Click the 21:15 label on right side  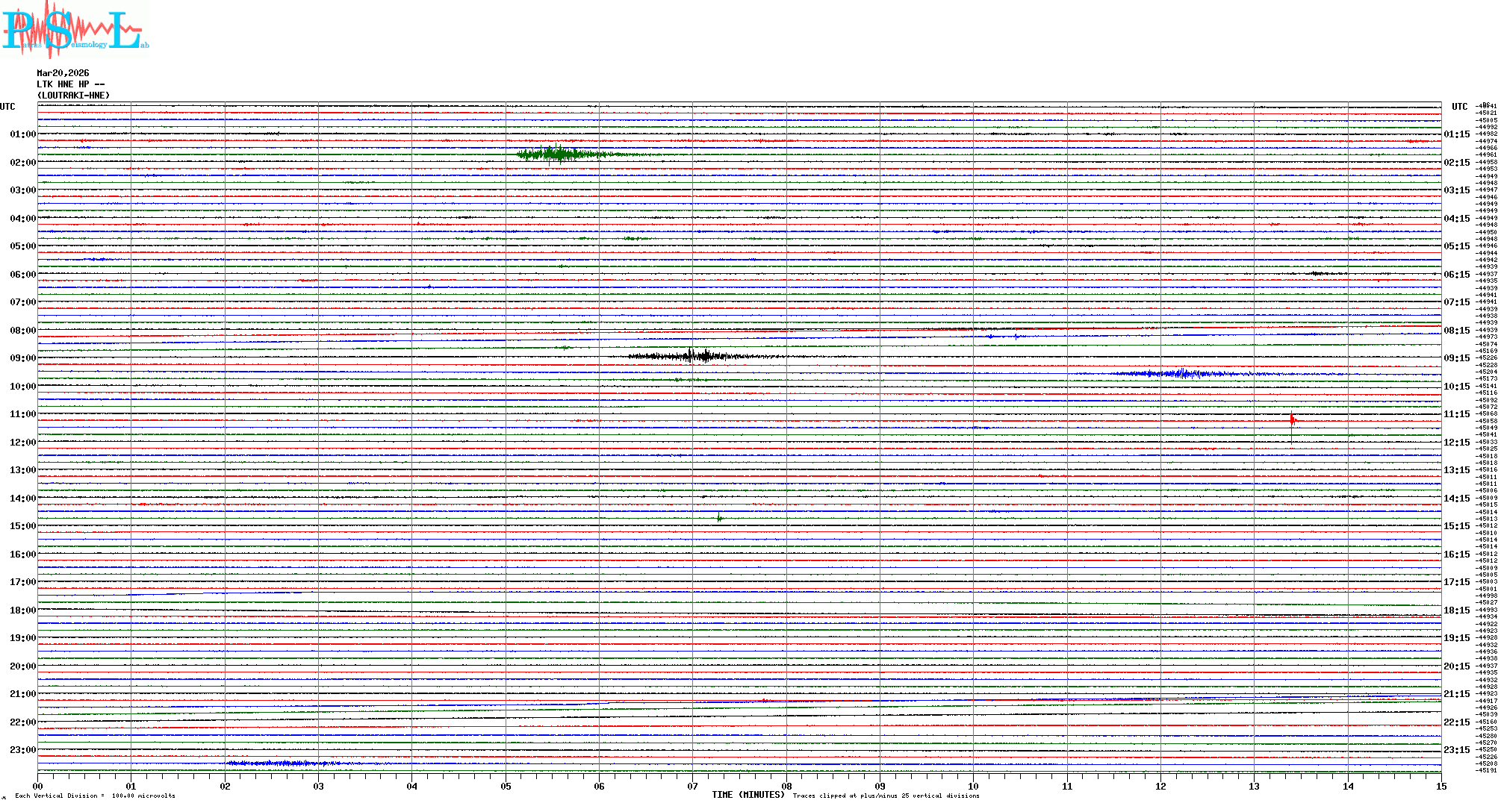click(x=1456, y=694)
